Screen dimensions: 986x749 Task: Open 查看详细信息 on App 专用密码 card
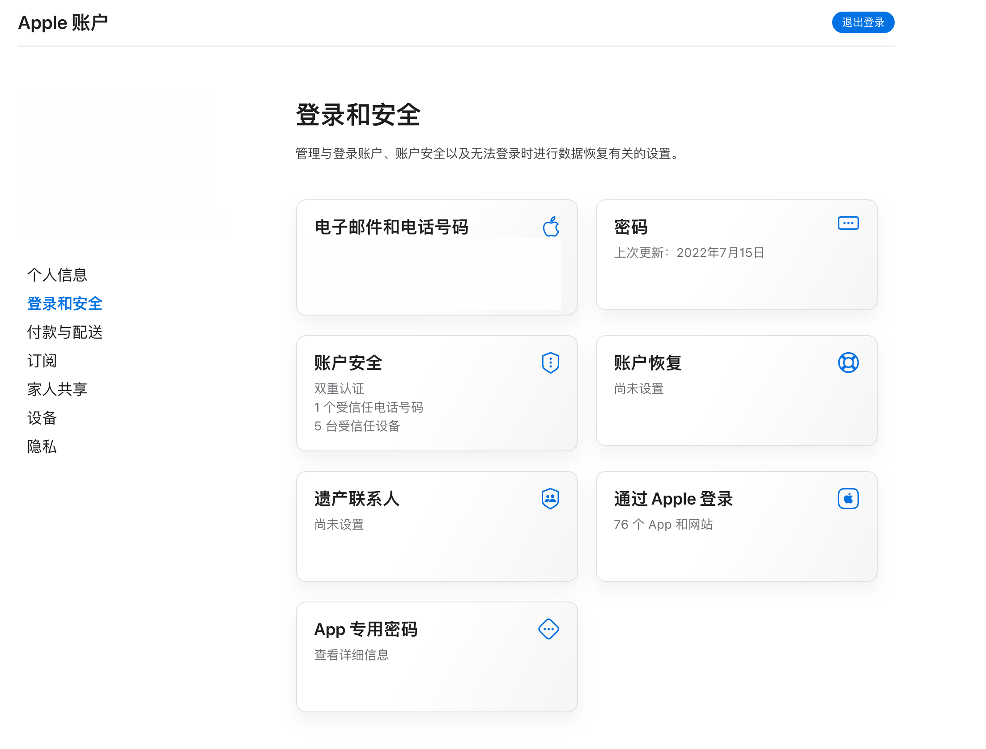tap(352, 655)
